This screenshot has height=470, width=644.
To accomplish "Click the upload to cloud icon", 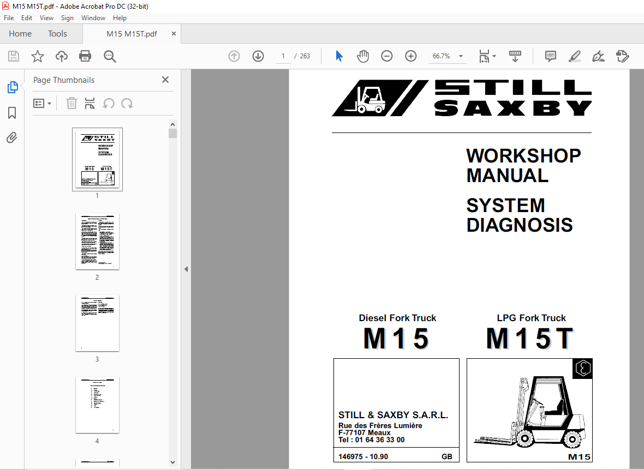I will coord(62,56).
